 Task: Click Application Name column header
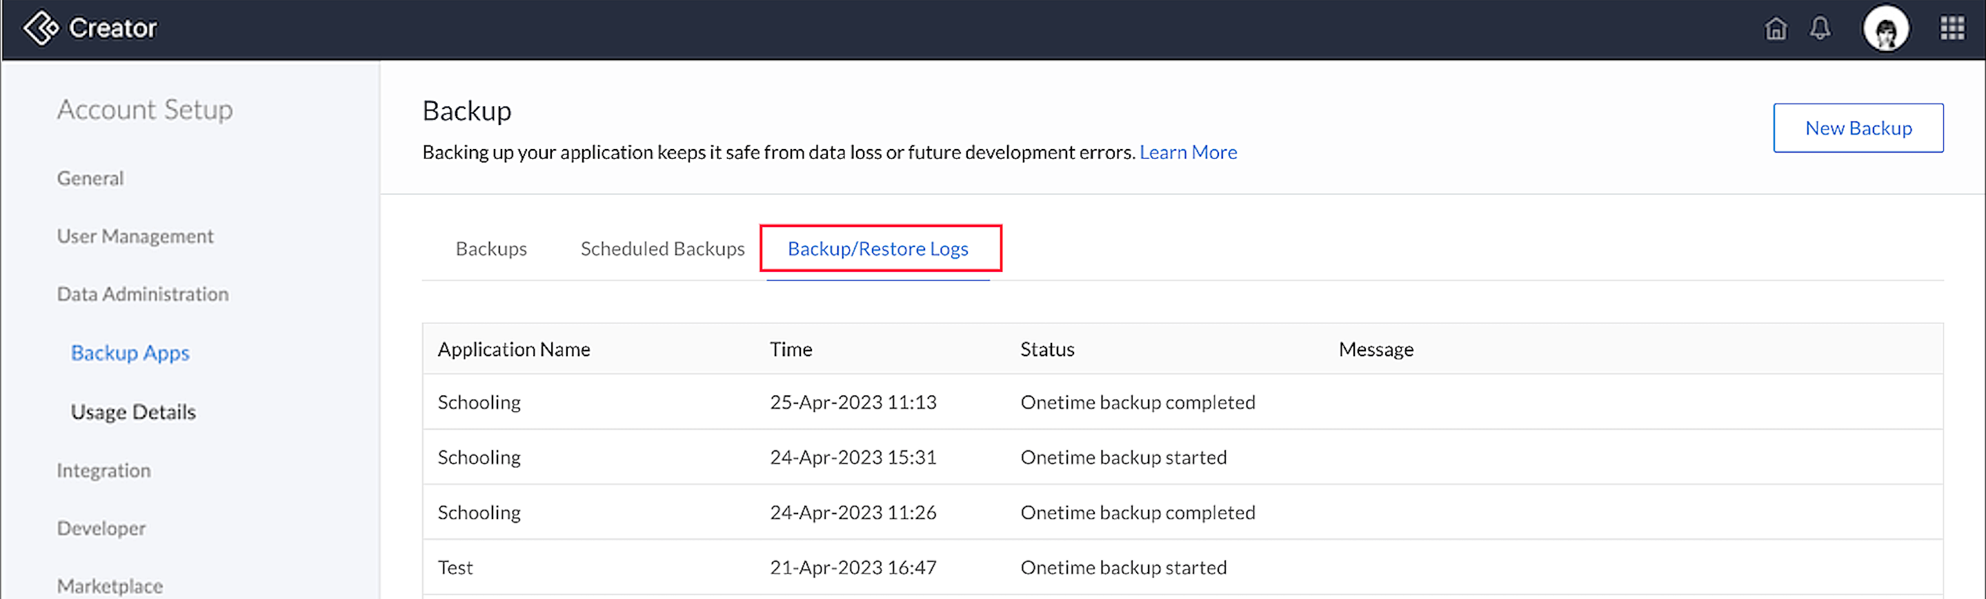(514, 349)
